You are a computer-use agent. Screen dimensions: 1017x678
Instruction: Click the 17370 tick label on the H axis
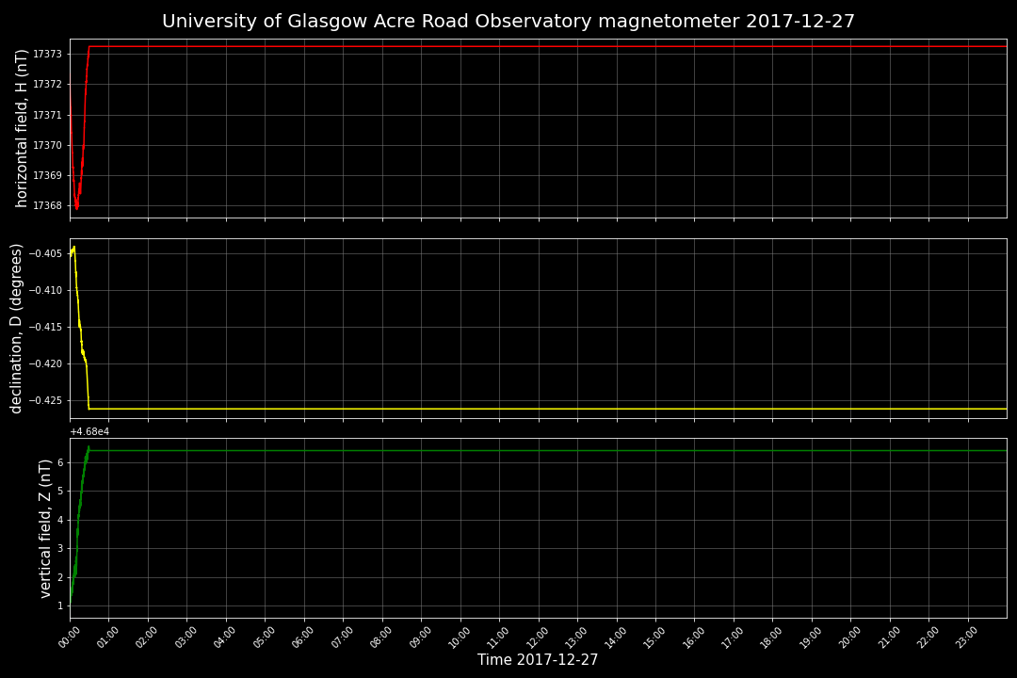(47, 145)
